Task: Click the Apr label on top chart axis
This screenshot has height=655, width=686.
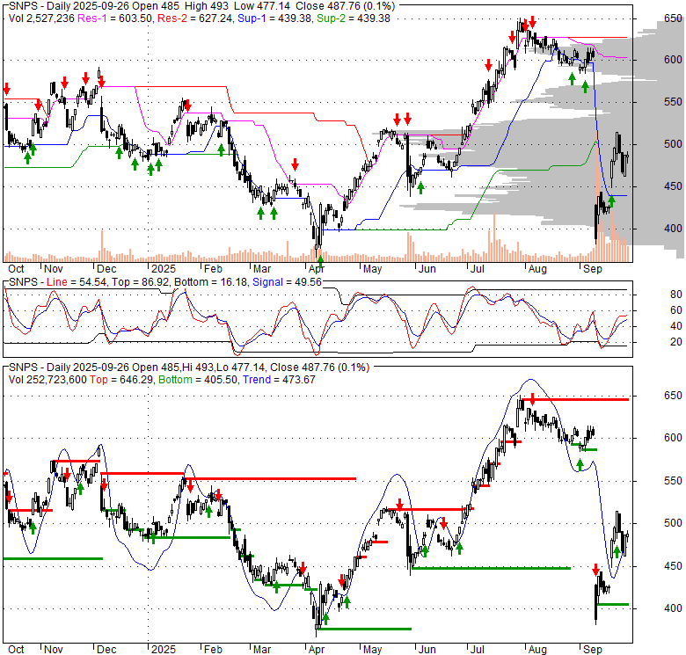Action: pos(317,269)
